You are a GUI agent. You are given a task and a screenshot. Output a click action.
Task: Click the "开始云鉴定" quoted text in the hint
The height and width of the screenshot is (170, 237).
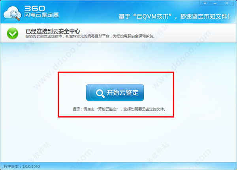(107, 109)
